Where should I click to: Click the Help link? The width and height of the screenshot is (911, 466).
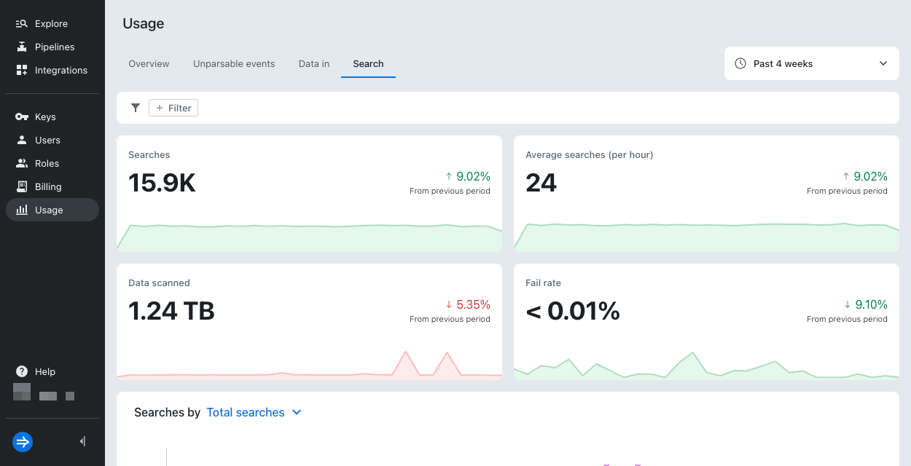(44, 371)
